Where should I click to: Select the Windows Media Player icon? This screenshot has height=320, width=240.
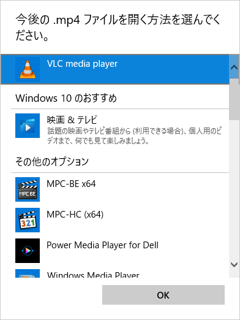click(28, 273)
